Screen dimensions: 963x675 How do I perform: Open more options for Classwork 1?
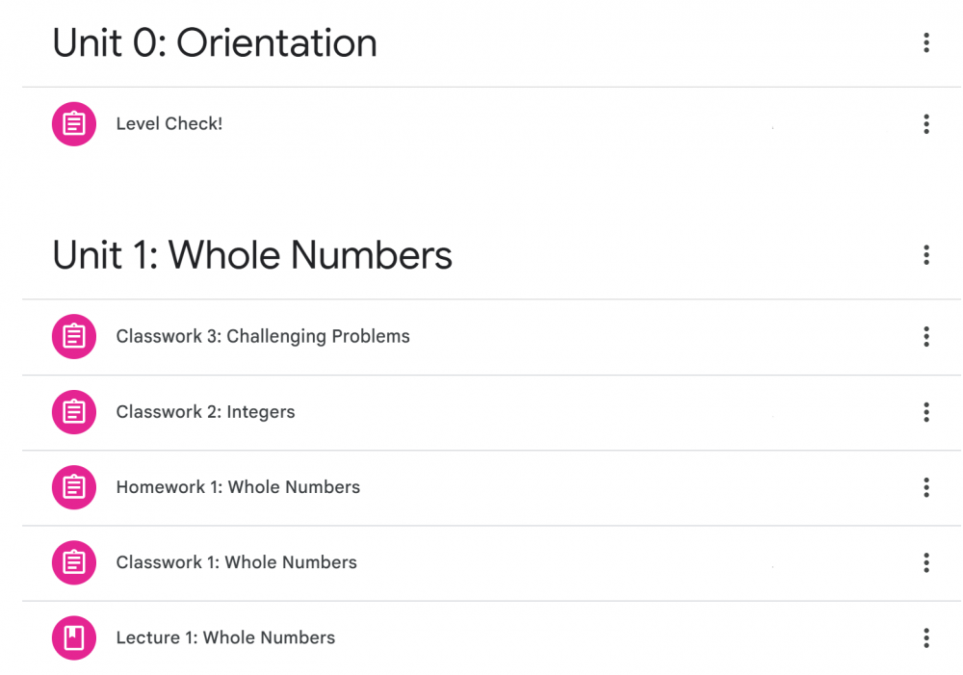(x=926, y=562)
